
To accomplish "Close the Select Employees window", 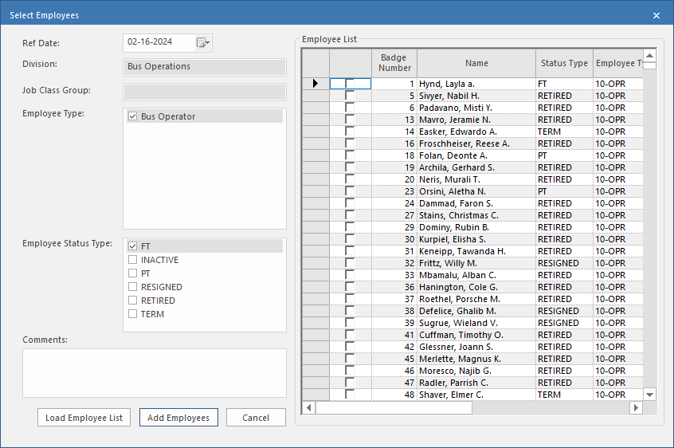I will point(656,15).
